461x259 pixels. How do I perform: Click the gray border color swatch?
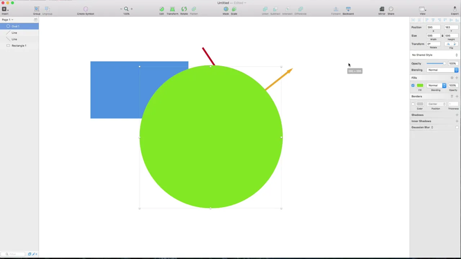point(420,104)
